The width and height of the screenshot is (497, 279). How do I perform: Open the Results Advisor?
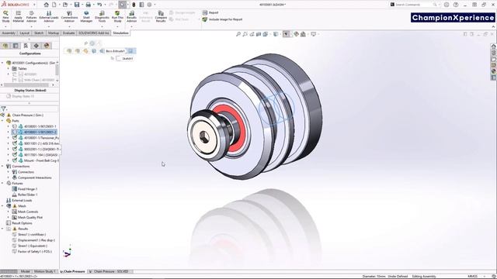pyautogui.click(x=131, y=16)
